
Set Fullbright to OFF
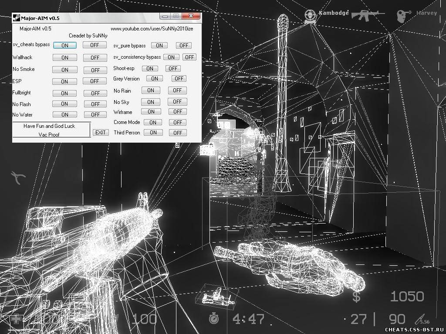point(95,93)
